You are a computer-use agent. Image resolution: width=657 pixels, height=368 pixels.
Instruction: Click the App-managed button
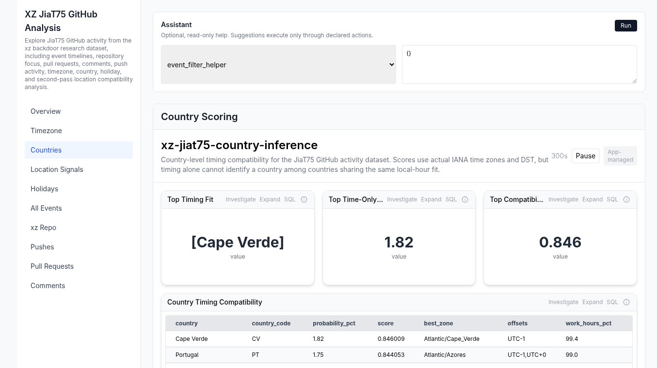point(620,156)
